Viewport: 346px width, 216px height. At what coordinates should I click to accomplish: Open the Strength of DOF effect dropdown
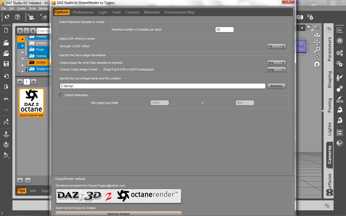coord(276,46)
